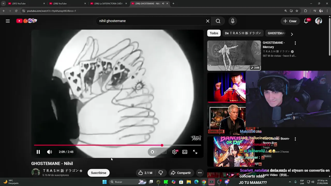
Task: Click the address bar URL
Action: [51, 11]
